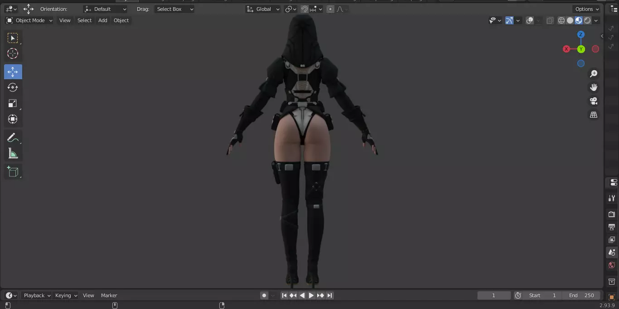Toggle proportional editing

click(x=330, y=9)
